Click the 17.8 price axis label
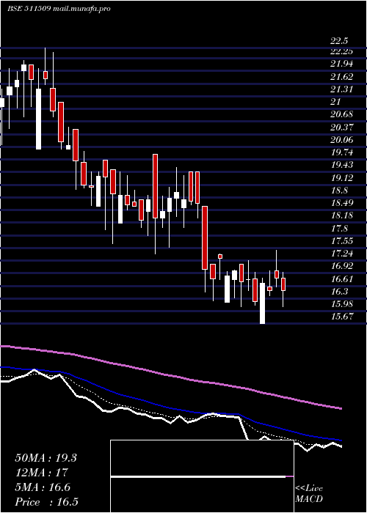367x513 pixels. click(339, 228)
